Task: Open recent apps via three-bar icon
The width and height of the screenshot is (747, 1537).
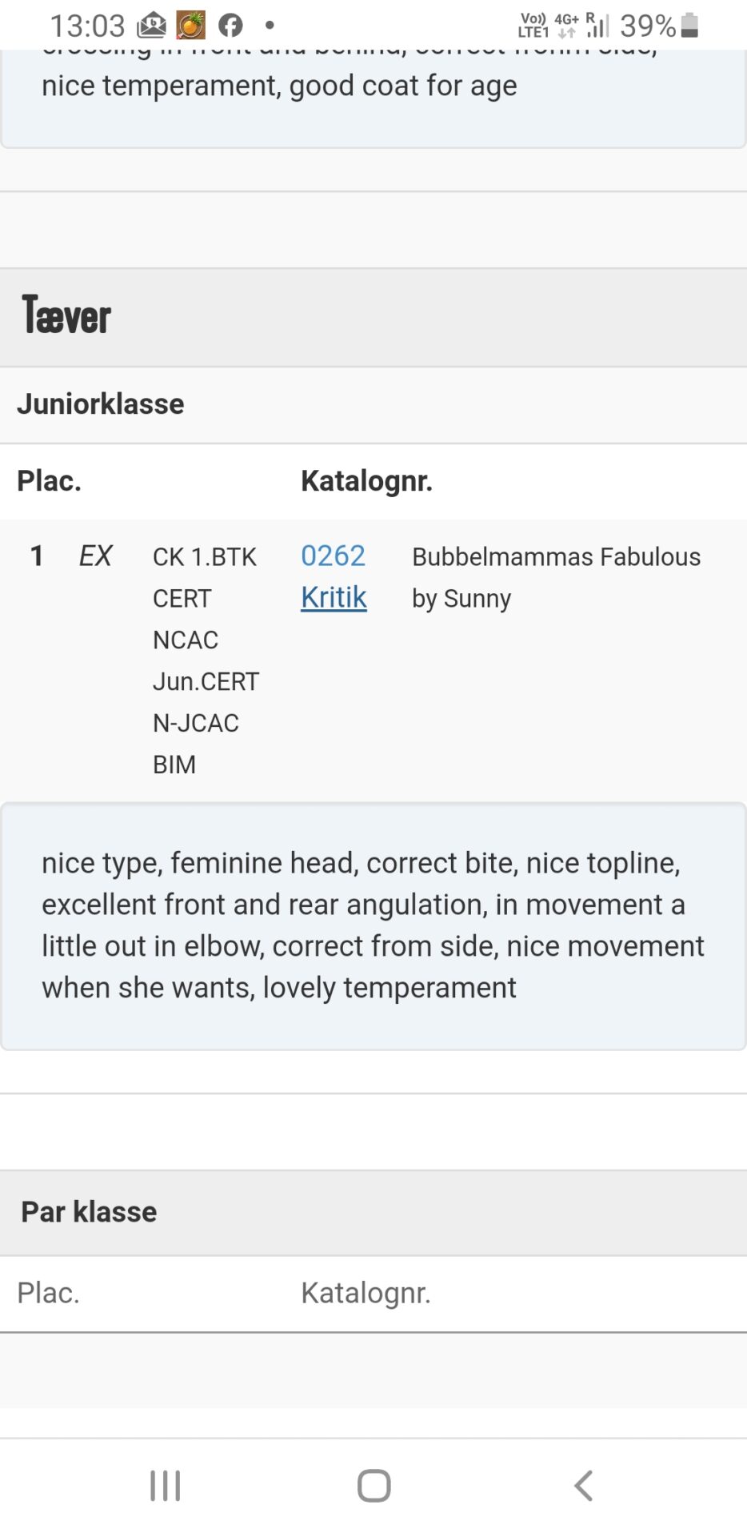Action: [x=165, y=1486]
